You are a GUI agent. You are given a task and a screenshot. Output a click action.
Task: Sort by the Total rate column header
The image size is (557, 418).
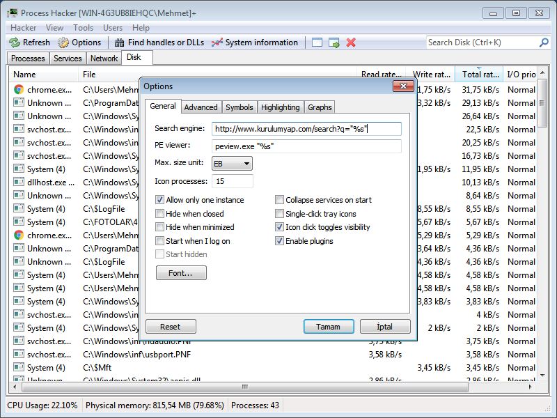(479, 75)
